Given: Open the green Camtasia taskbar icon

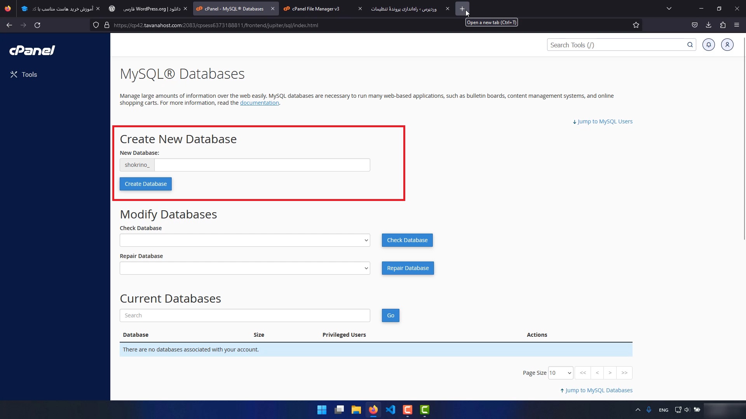Looking at the screenshot, I should pyautogui.click(x=425, y=410).
